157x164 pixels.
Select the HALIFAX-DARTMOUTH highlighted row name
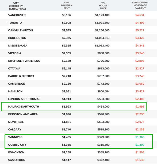pos(24,107)
